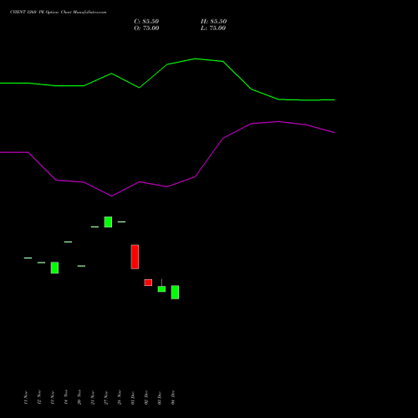Click the peak of the green indicator line
This screenshot has height=418, width=418.
196,59
